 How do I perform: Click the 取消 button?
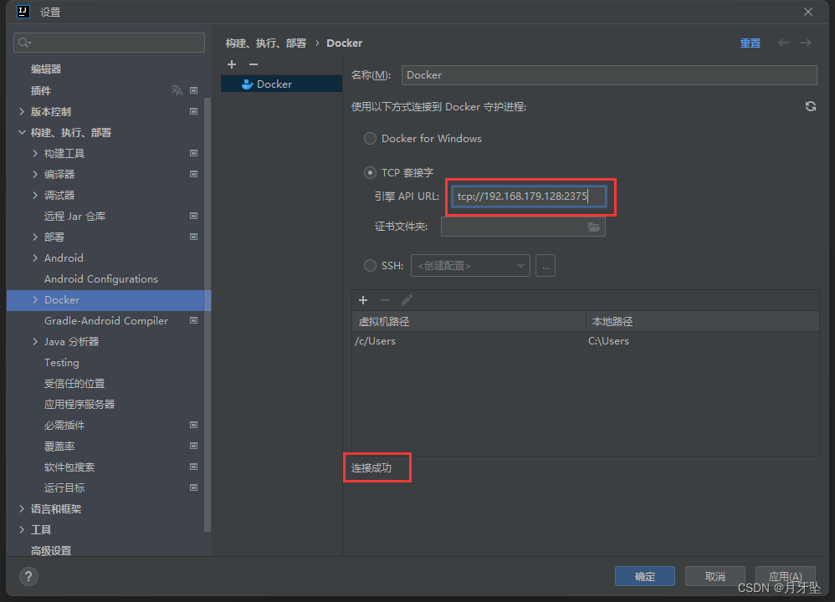coord(715,576)
